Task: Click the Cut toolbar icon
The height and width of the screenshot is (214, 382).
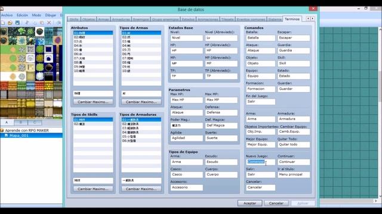Action: point(27,23)
